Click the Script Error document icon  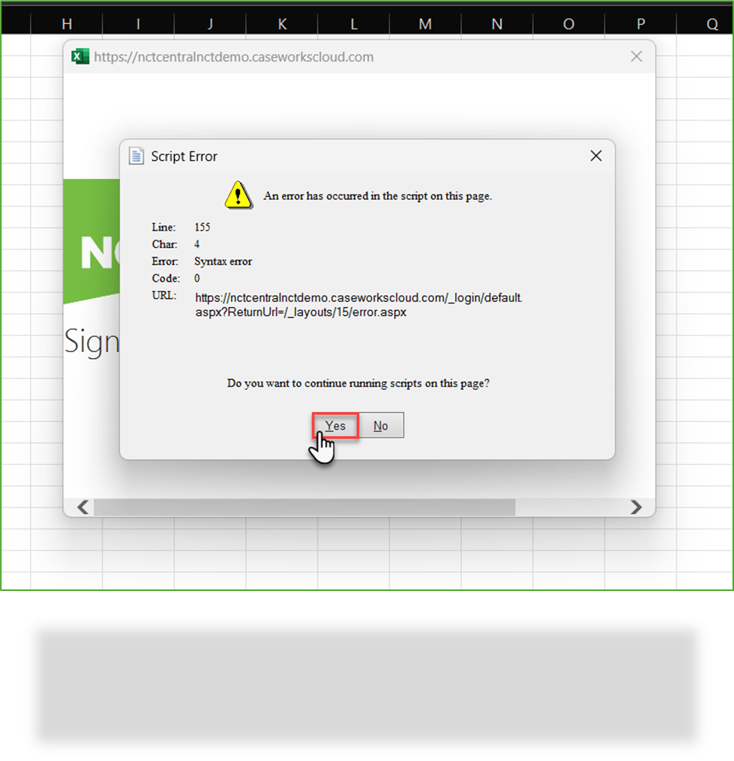point(136,156)
